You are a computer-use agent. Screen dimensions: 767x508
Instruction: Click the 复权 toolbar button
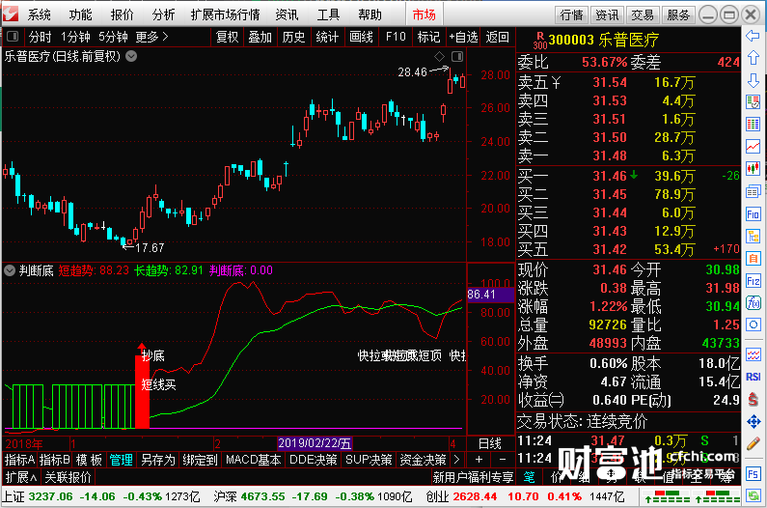coord(227,37)
